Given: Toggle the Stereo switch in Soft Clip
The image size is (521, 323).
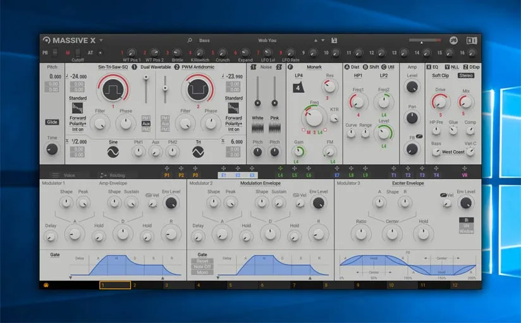Looking at the screenshot, I should click(x=466, y=75).
